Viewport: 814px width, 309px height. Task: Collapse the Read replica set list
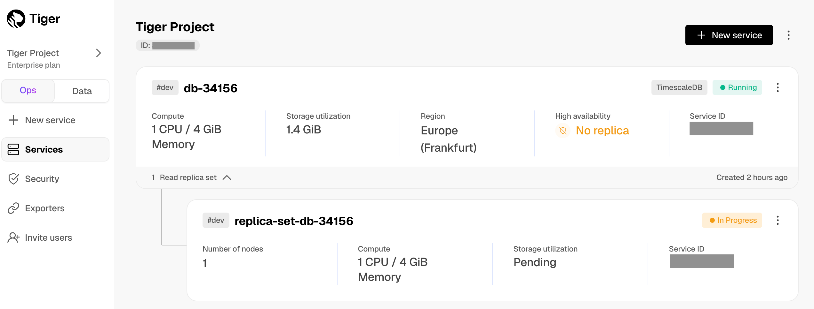click(x=227, y=177)
